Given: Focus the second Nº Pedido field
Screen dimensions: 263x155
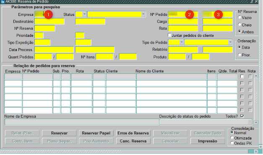Looking at the screenshot, I should click(x=218, y=14).
